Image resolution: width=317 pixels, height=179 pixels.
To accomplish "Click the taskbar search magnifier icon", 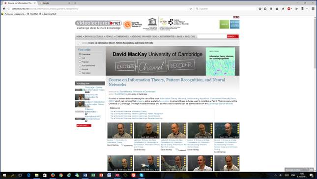I will point(12,175).
